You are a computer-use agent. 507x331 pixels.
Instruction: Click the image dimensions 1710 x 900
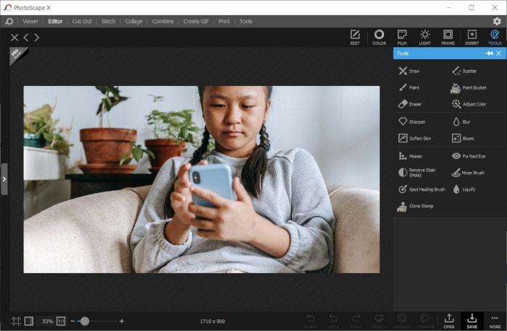[212, 322]
